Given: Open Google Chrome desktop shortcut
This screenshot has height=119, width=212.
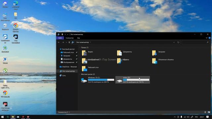Looking at the screenshot, I should (16, 28).
